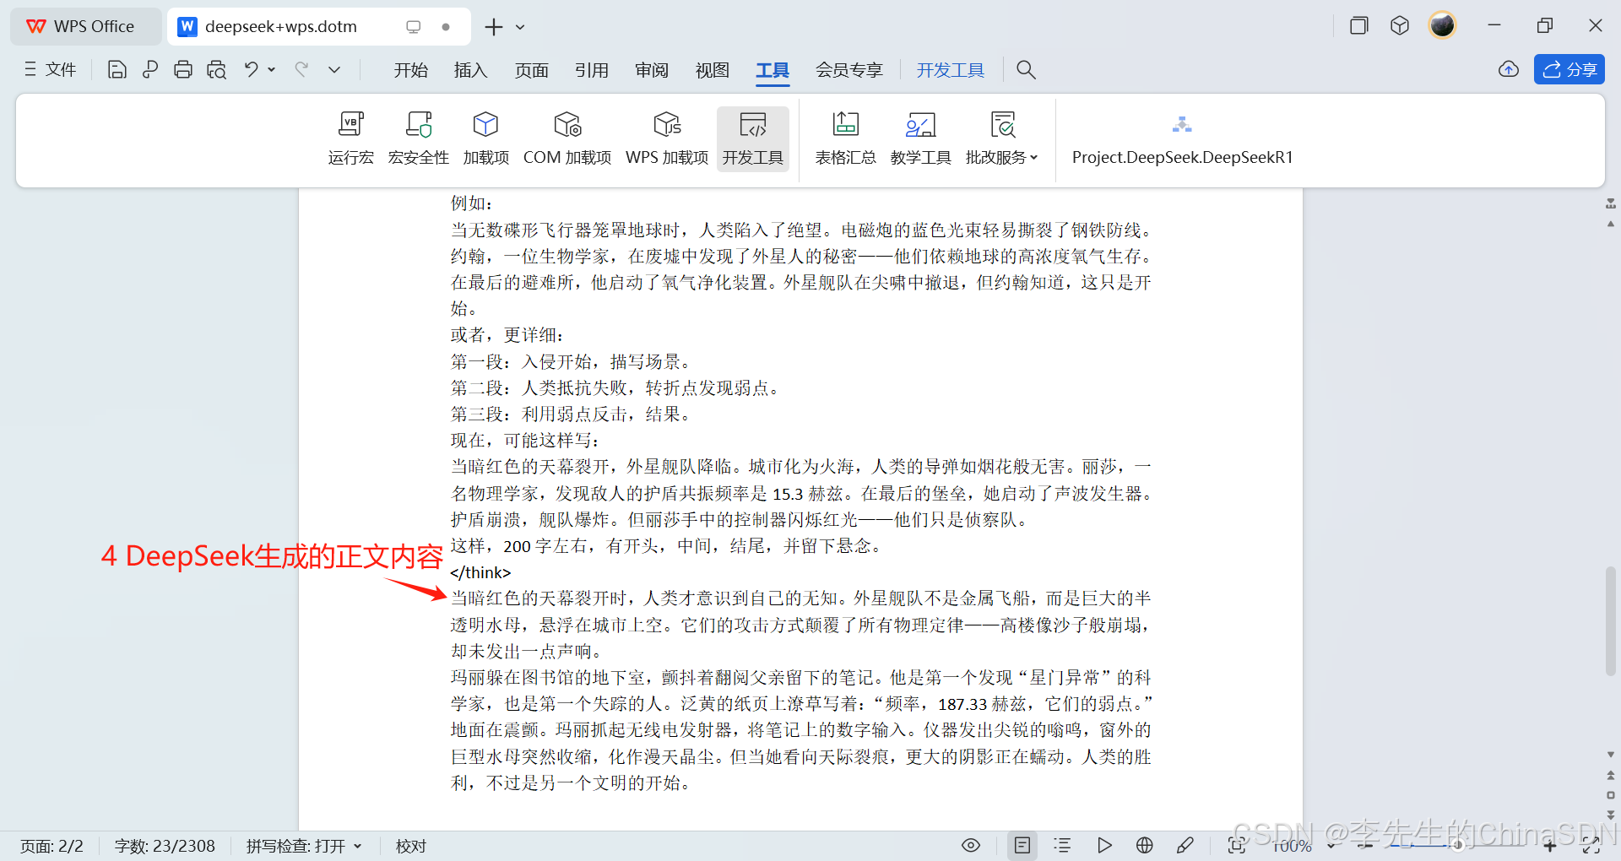
Task: Open the Add-ins (加载项) dialog
Action: [485, 138]
